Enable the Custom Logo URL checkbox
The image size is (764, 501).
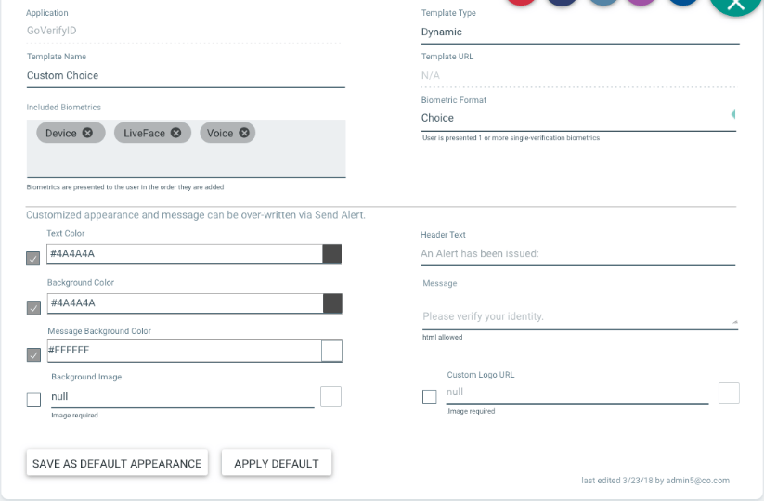(429, 396)
